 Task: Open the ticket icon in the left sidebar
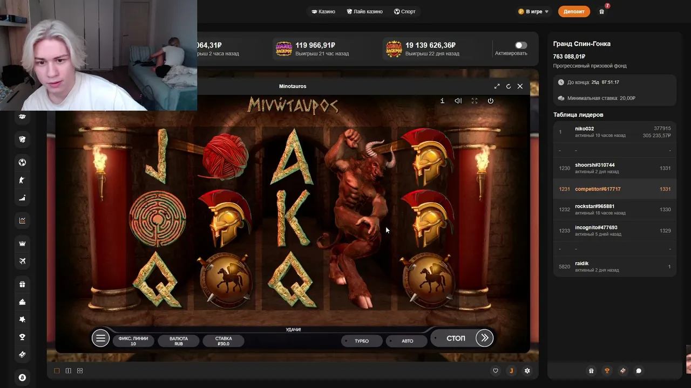click(x=22, y=355)
